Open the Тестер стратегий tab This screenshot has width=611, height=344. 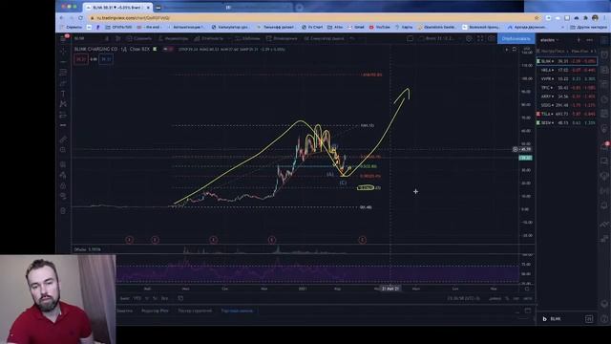point(195,311)
